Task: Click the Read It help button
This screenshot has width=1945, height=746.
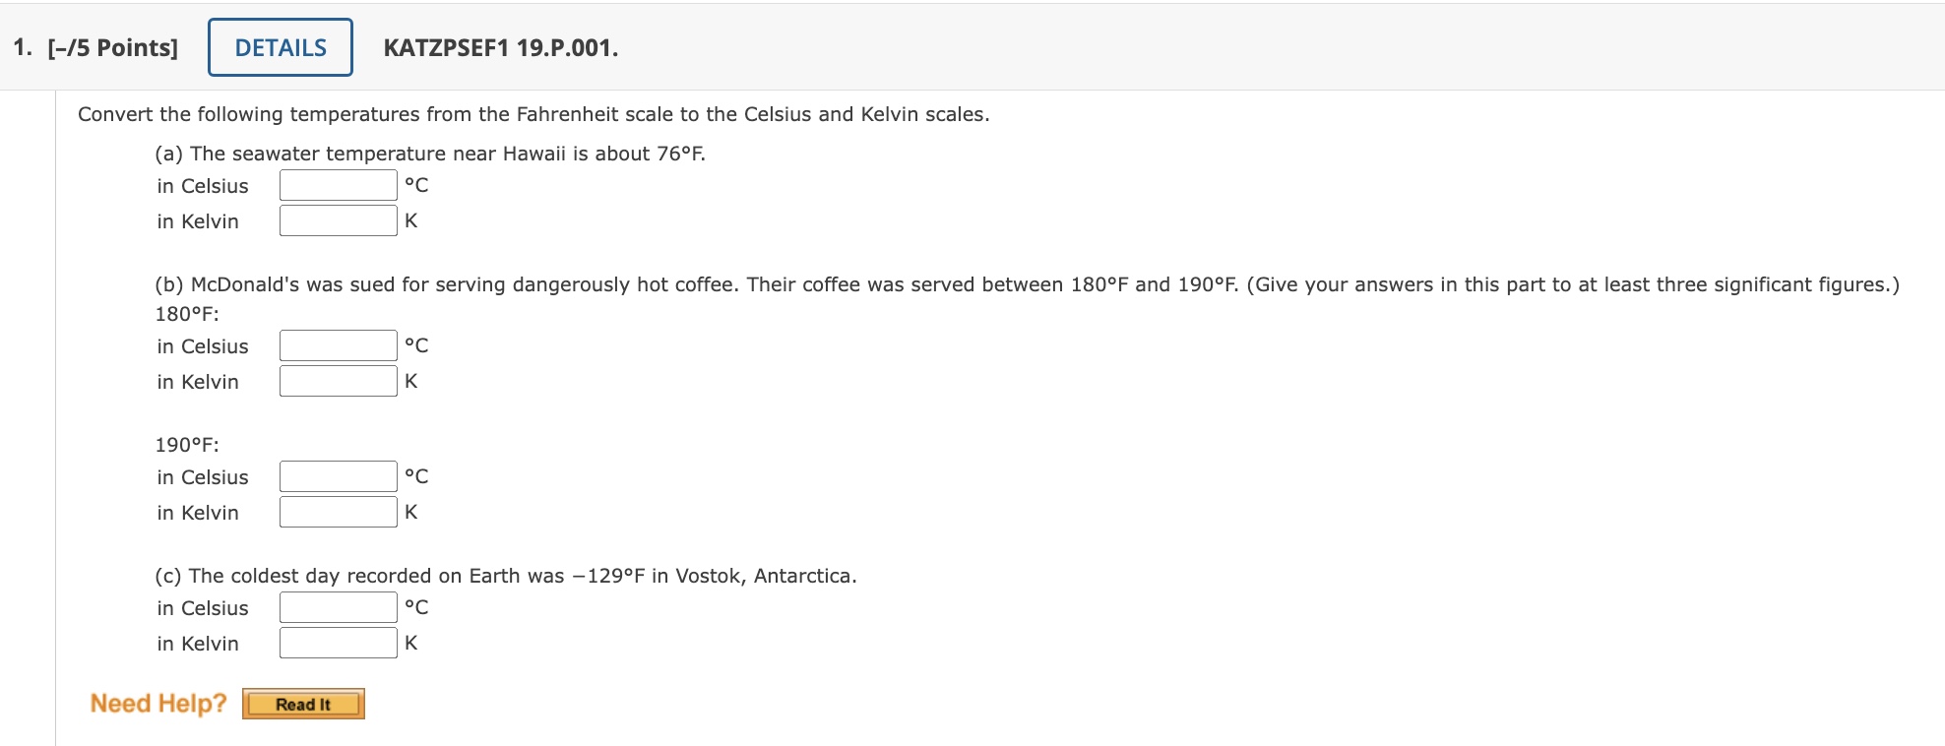Action: click(302, 703)
